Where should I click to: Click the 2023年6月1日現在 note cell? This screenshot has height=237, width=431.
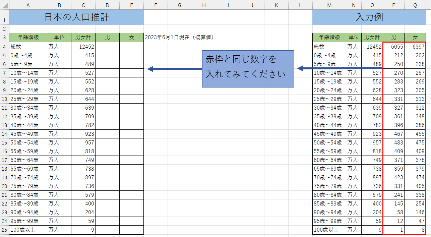[179, 38]
